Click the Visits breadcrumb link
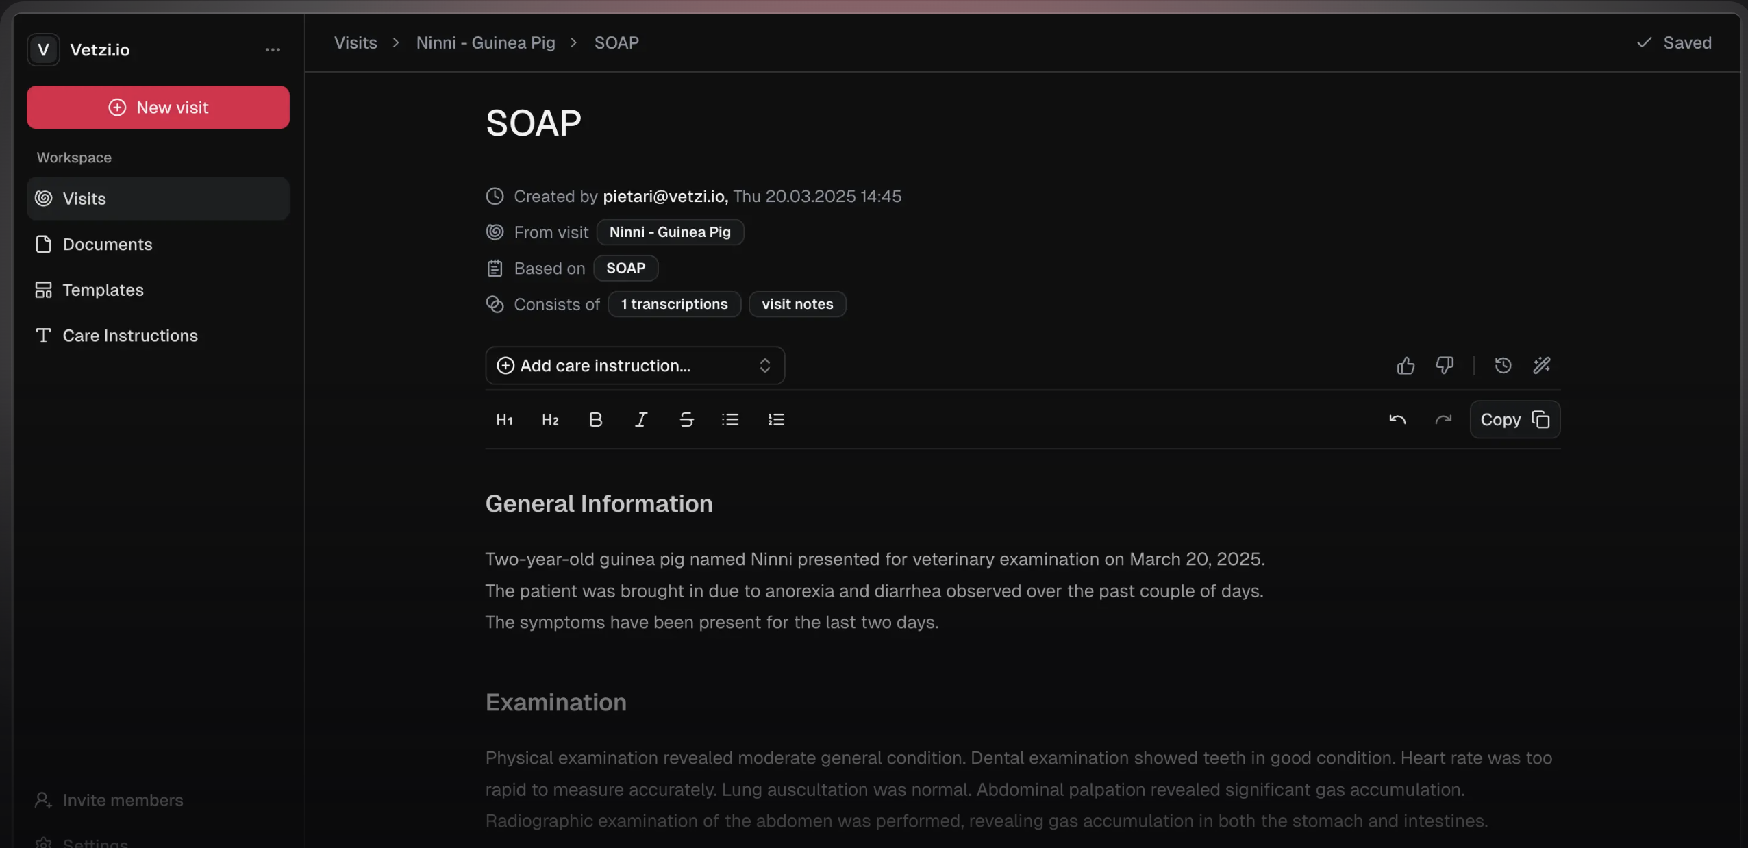 pos(355,42)
